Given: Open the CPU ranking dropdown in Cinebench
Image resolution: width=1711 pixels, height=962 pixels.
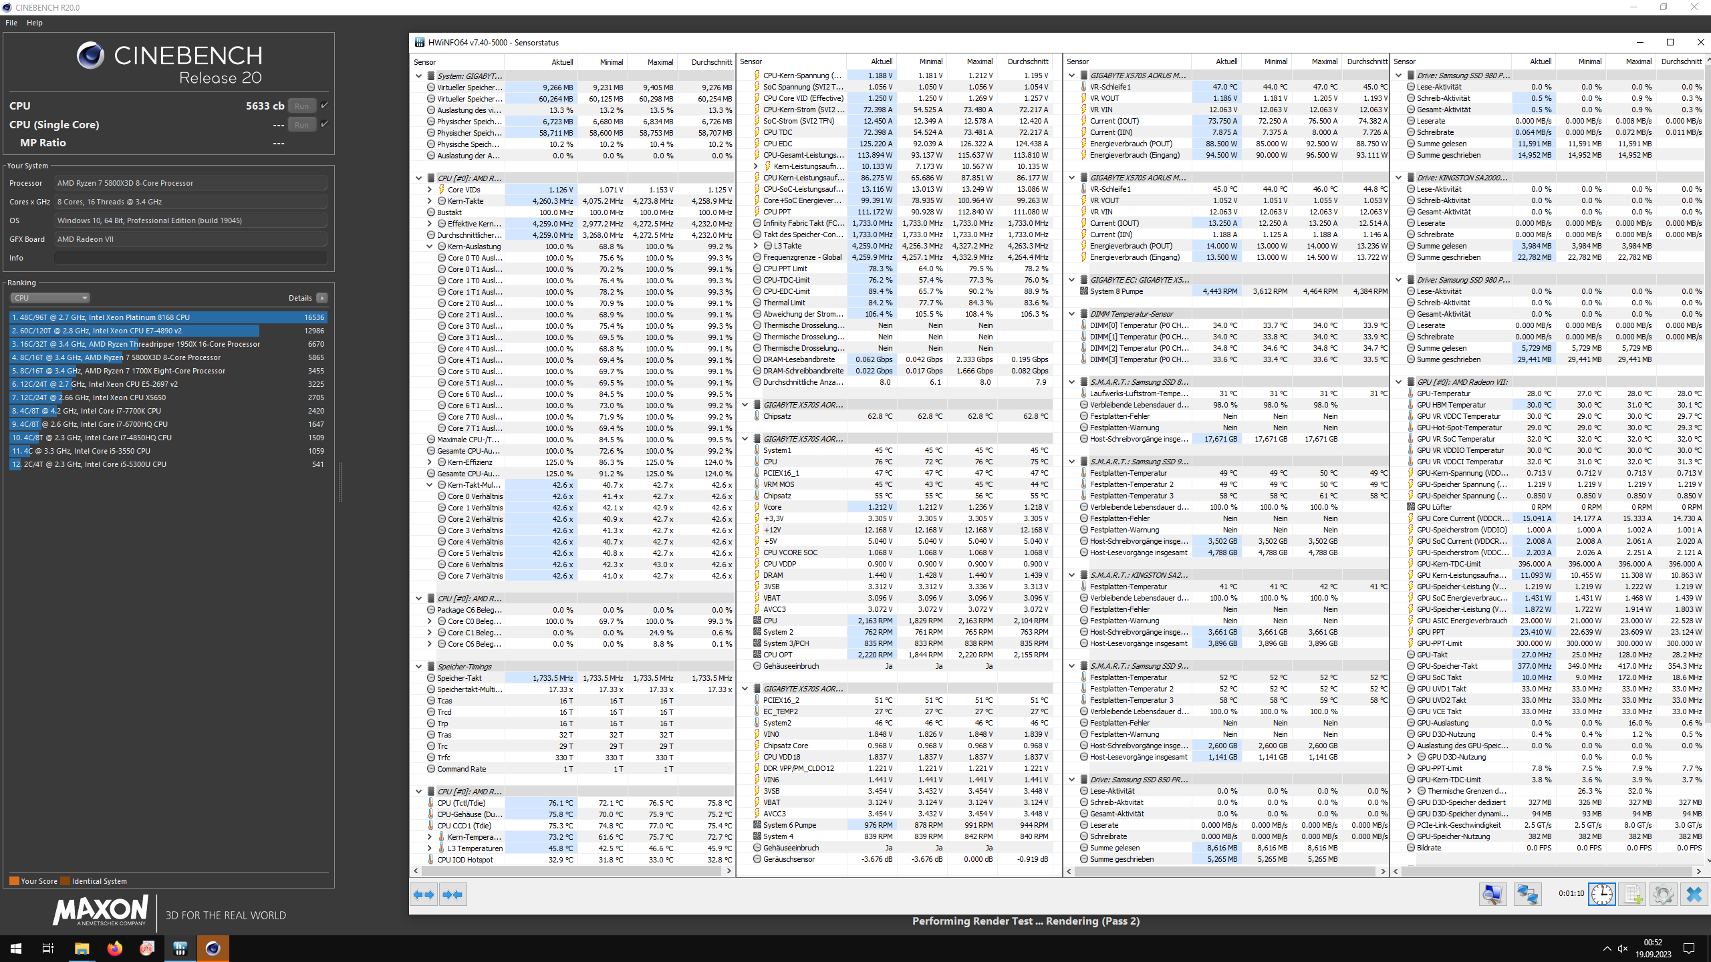Looking at the screenshot, I should [50, 297].
